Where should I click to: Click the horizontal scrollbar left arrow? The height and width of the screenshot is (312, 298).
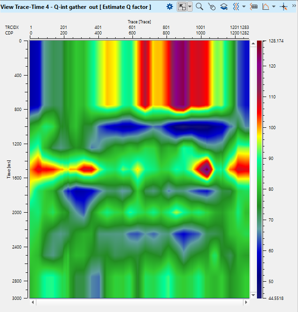click(x=33, y=302)
